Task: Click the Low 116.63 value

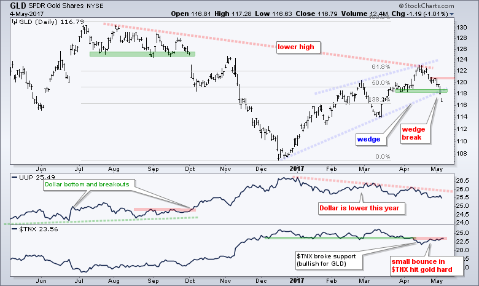Action: point(273,14)
